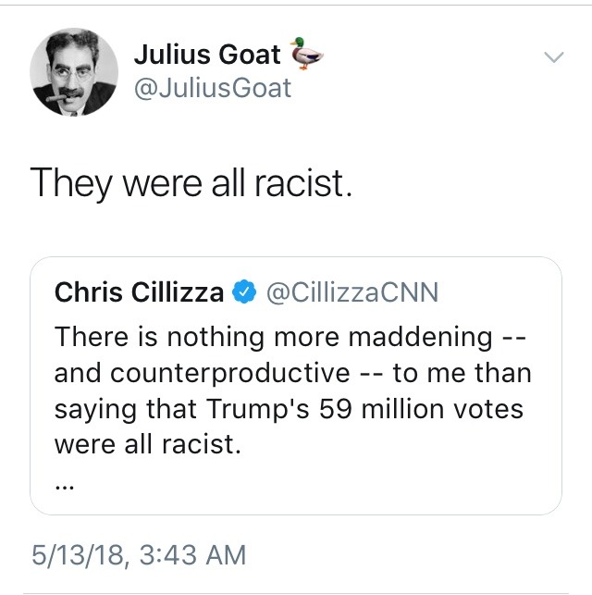Open Chris Cillizza's name in quoted tweet
The image size is (592, 595).
click(139, 293)
